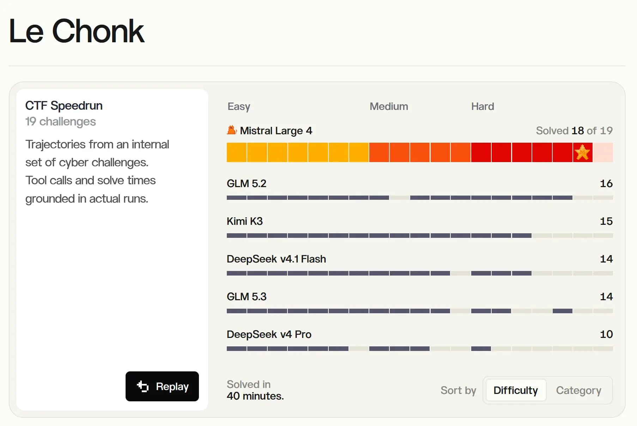
Task: Select the star-marked challenge cell
Action: click(x=583, y=153)
